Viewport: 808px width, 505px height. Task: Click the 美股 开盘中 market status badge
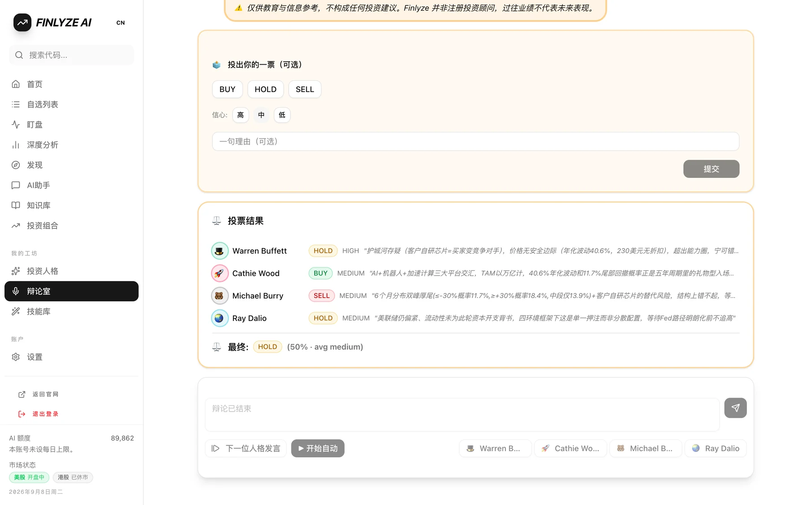pyautogui.click(x=29, y=477)
